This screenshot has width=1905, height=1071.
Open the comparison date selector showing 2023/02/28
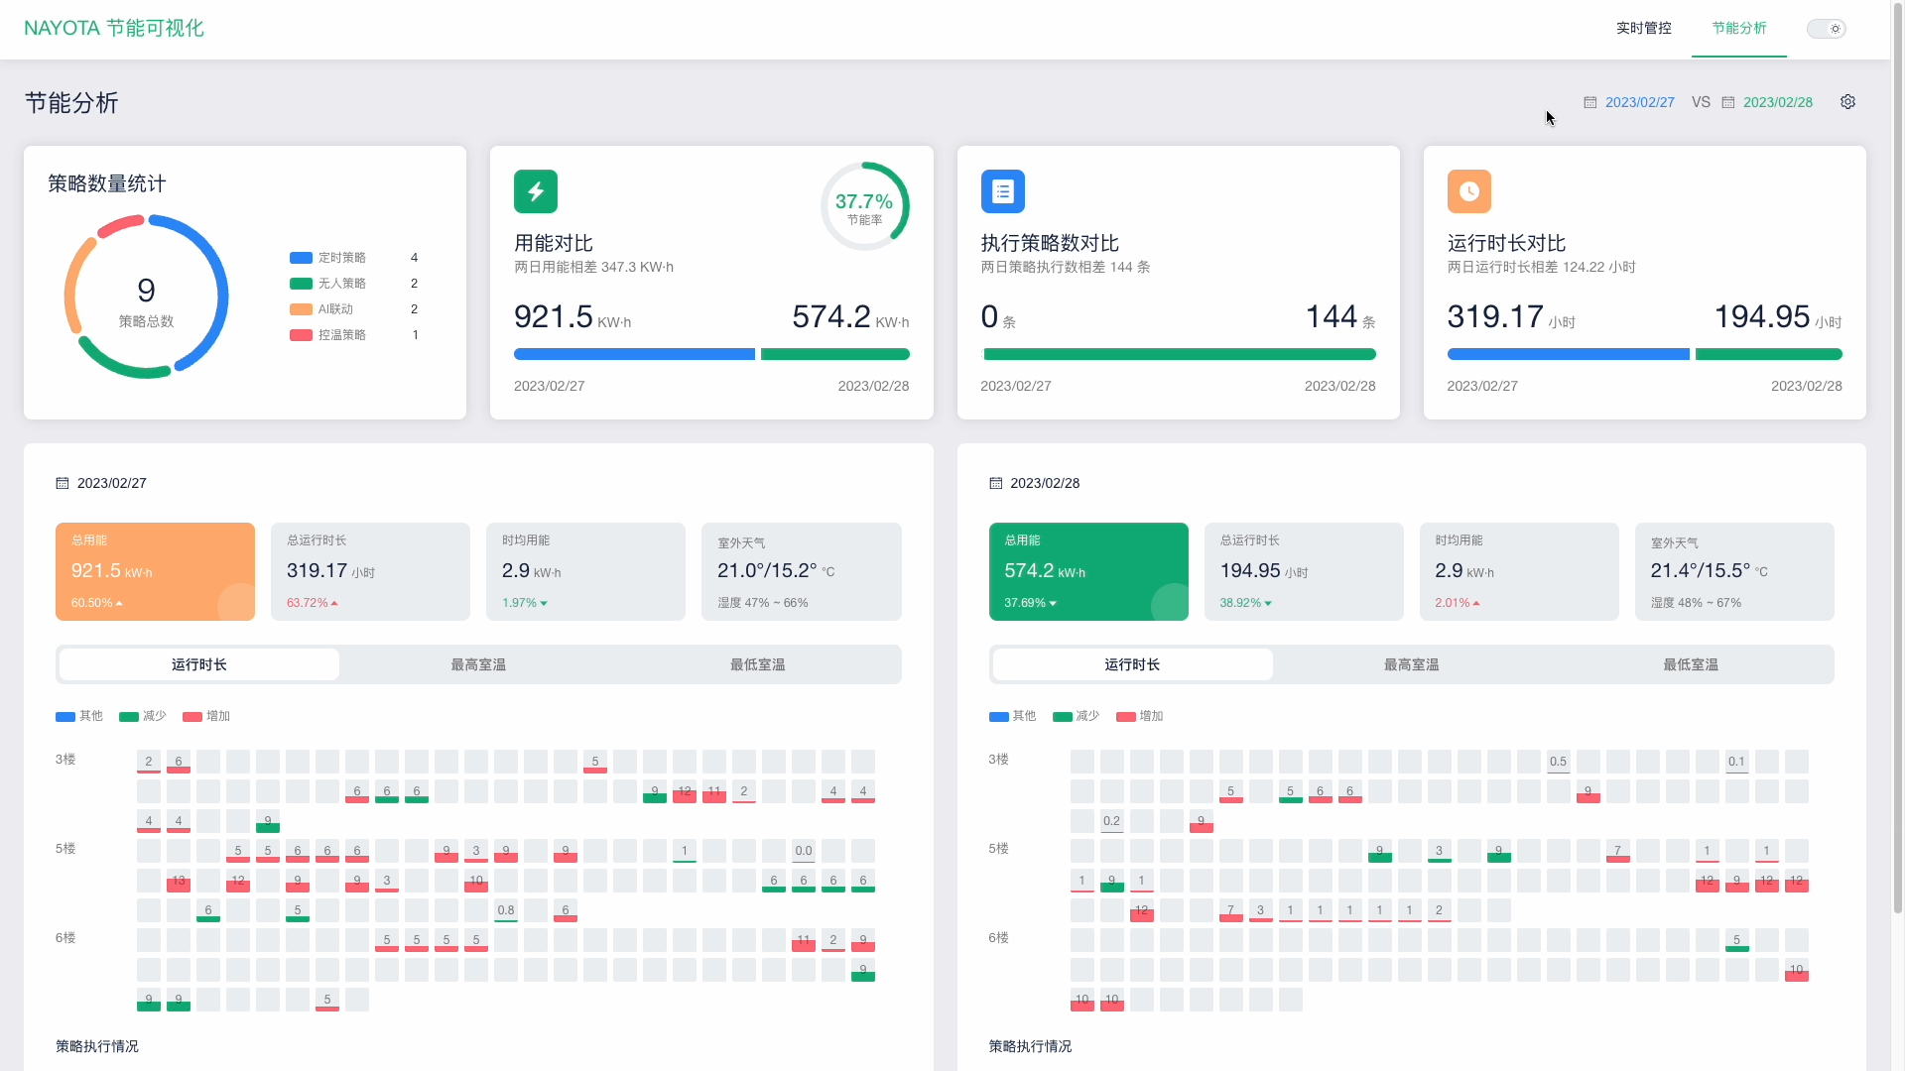[1778, 102]
